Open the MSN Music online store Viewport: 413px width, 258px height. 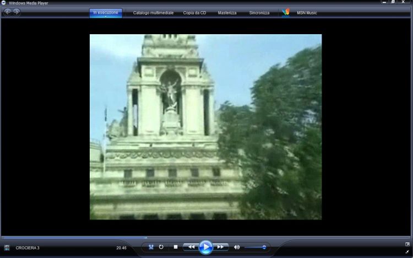click(x=307, y=12)
